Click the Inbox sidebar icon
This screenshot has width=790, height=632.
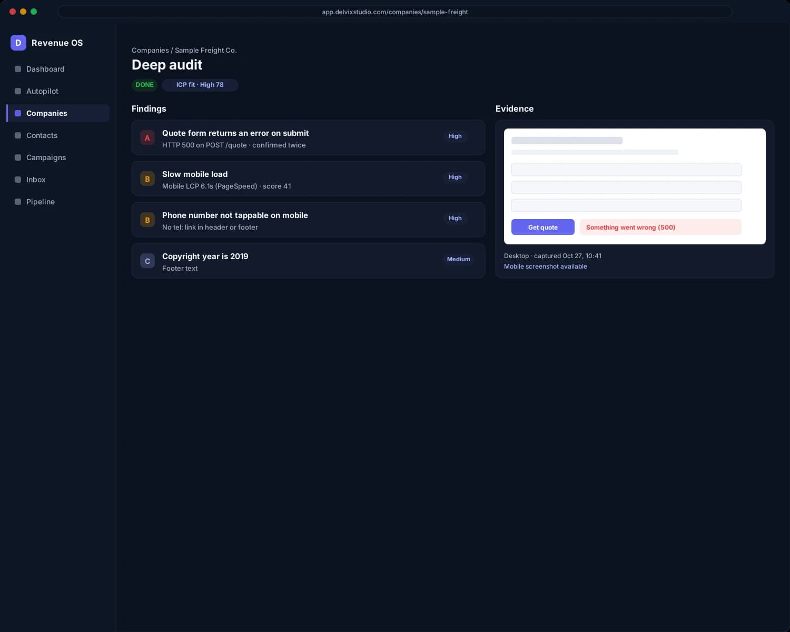pyautogui.click(x=18, y=180)
